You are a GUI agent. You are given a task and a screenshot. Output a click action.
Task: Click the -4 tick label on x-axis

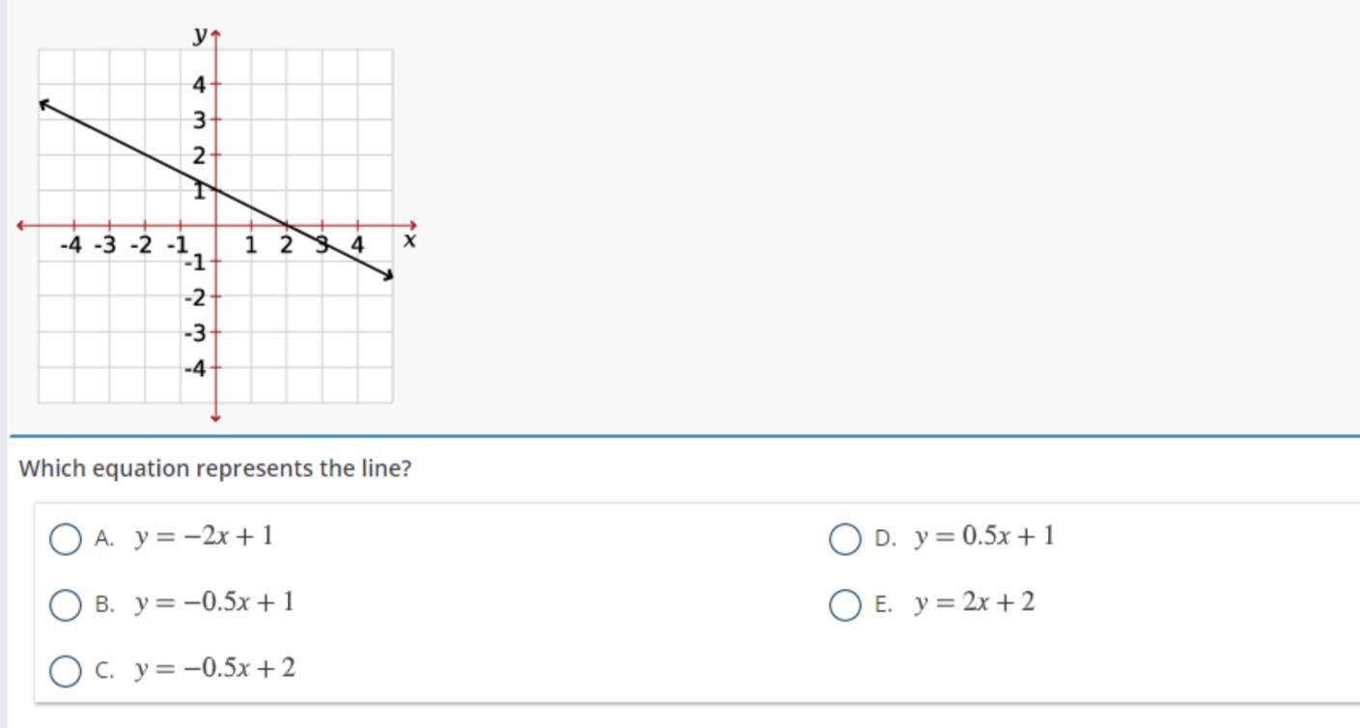point(71,245)
